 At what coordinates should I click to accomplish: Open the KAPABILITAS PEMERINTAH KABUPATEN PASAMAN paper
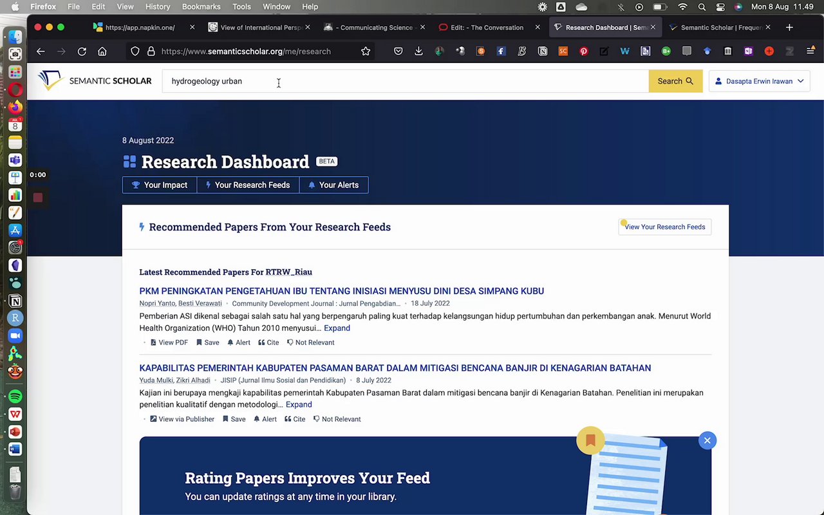point(395,368)
